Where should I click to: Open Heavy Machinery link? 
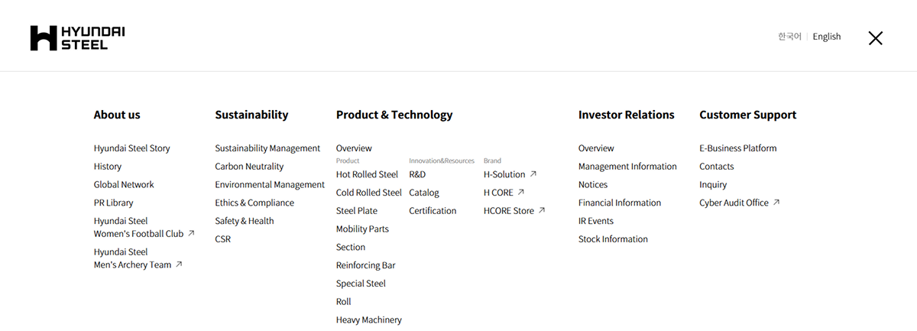point(369,320)
